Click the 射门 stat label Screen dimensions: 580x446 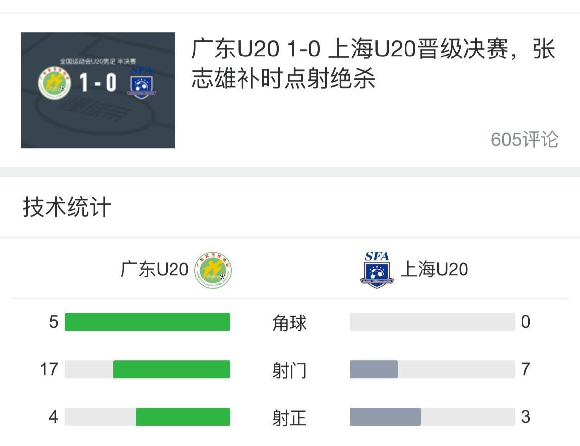(290, 371)
